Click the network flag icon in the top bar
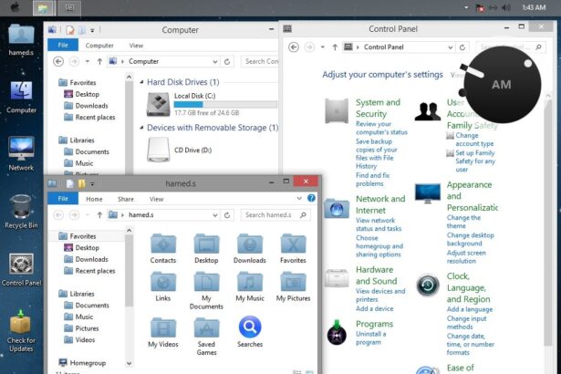Viewport: 561px width, 374px height. pos(480,7)
